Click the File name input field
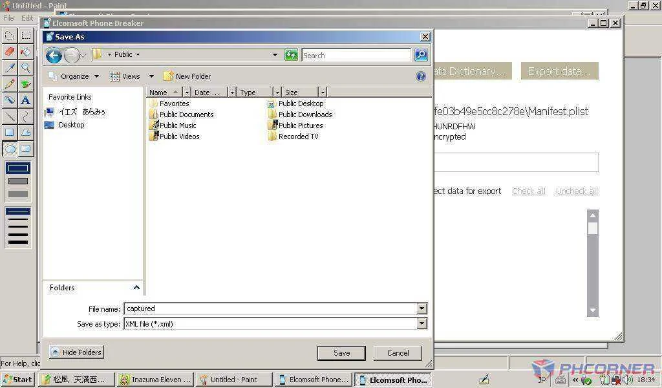662x388 pixels. pyautogui.click(x=271, y=308)
